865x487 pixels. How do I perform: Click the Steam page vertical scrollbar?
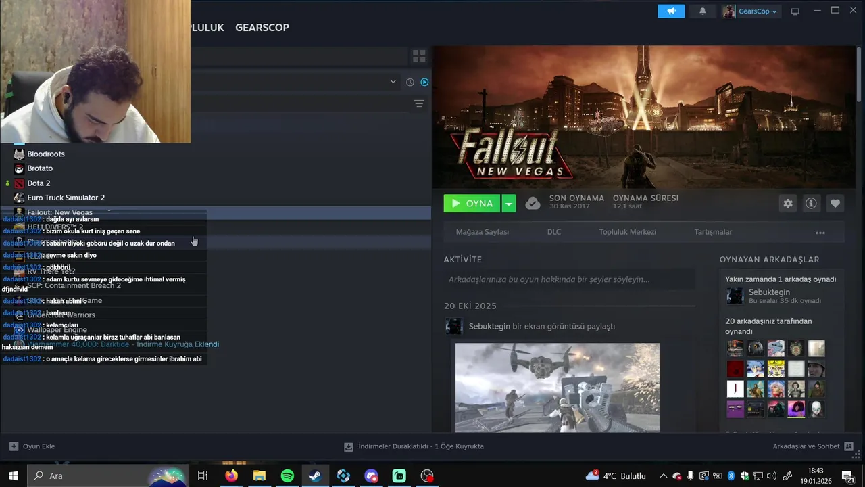coord(859,74)
